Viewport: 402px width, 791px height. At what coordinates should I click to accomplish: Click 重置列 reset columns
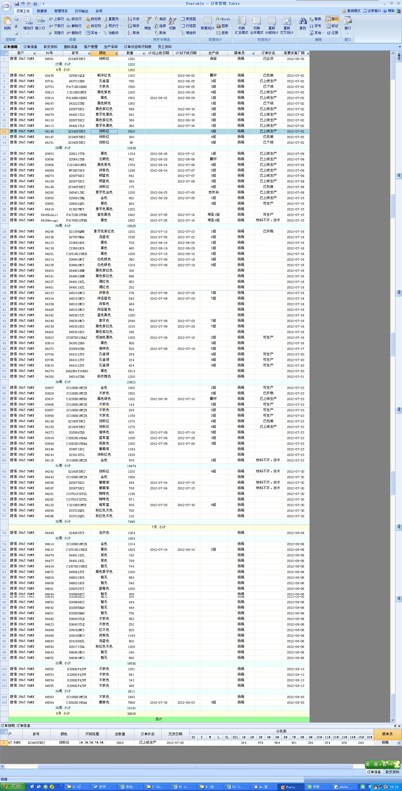[111, 19]
